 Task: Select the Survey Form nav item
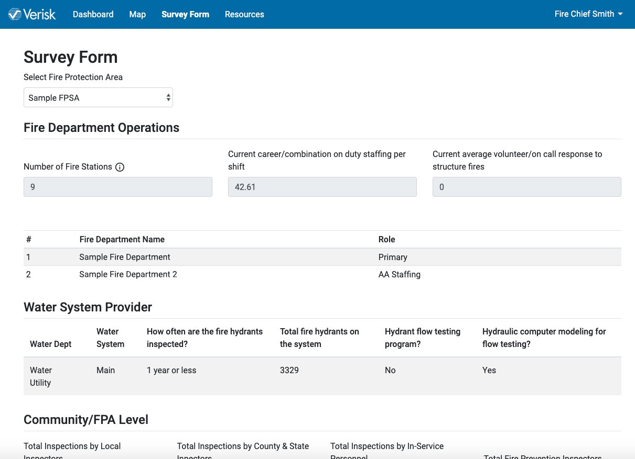pos(185,14)
